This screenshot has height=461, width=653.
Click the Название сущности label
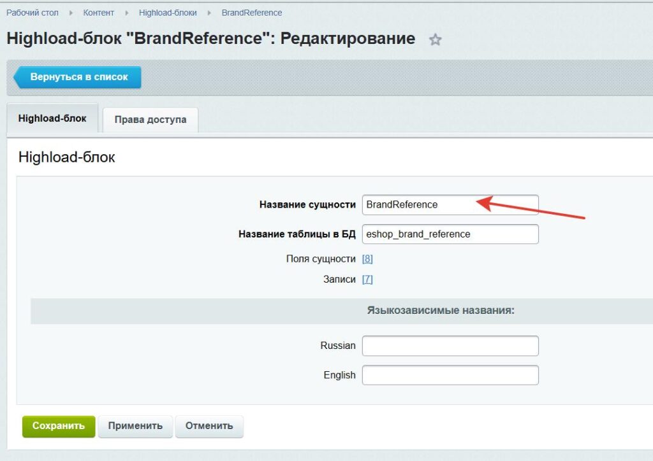307,204
